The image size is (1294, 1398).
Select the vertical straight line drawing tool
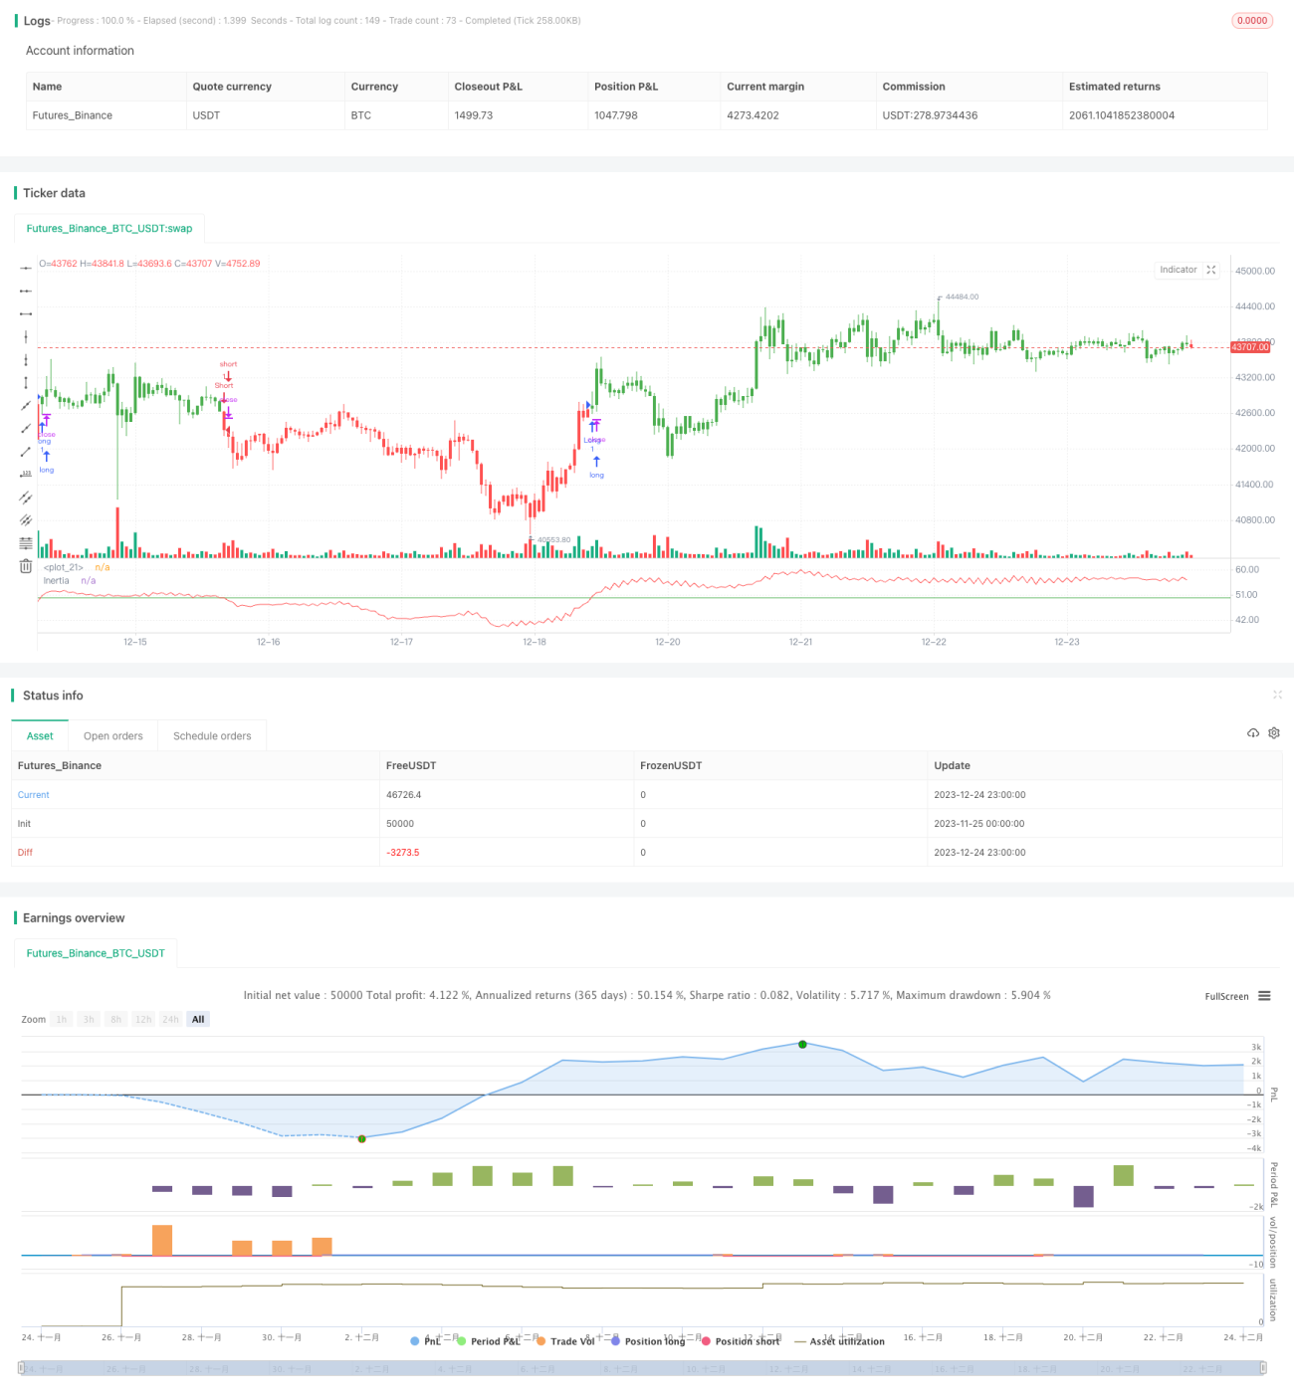(x=26, y=336)
